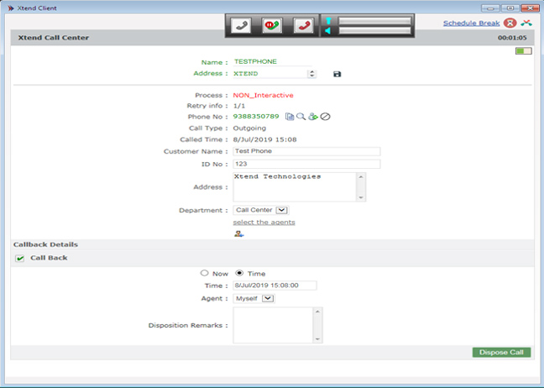Click the red hang up phone icon
The image size is (544, 388).
304,26
